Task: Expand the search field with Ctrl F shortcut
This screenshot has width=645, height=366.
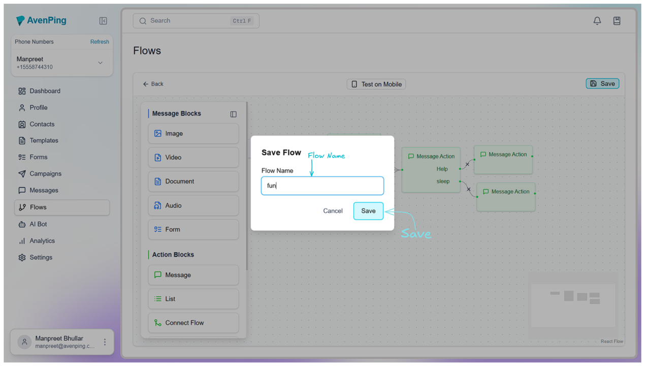Action: coord(196,20)
